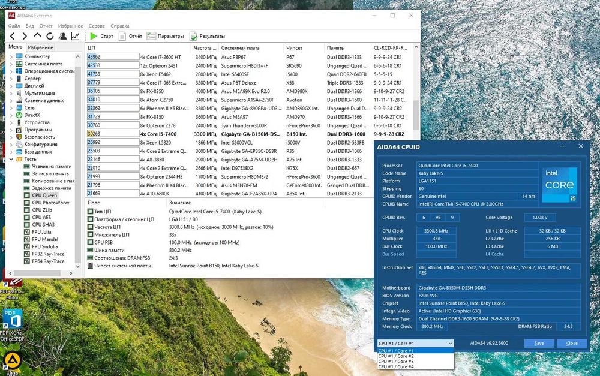Expand the Системная плата tree node

[11, 64]
